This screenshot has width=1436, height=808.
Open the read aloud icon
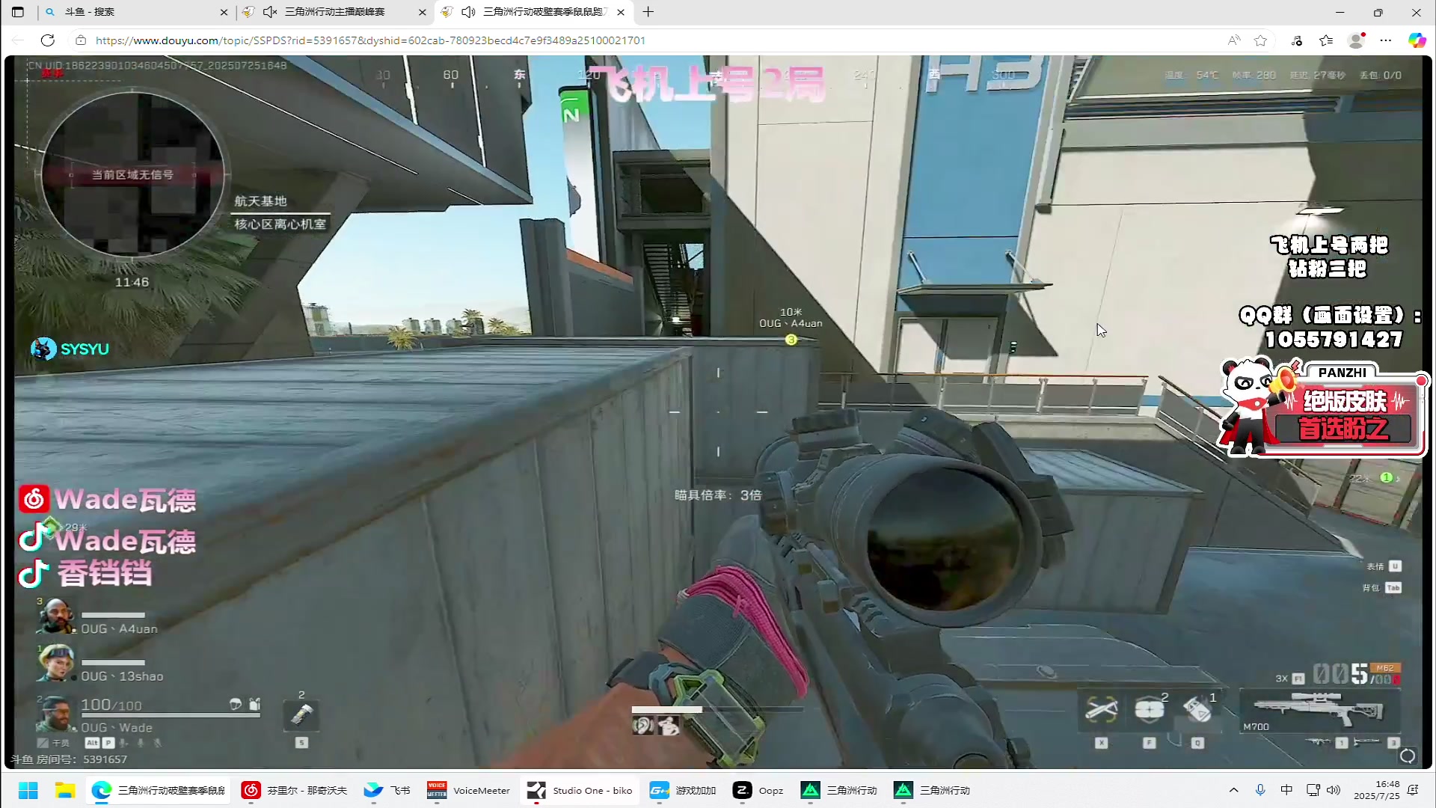pos(1234,40)
